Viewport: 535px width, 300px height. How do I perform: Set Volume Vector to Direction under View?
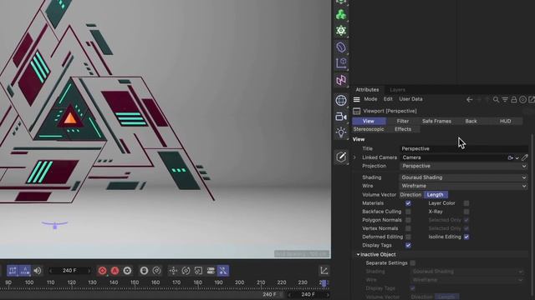point(410,195)
